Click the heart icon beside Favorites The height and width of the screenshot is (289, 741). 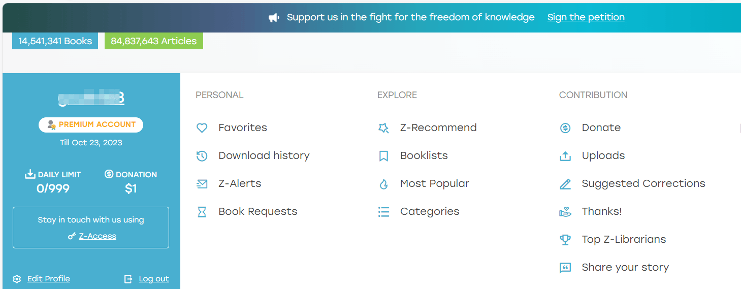(x=202, y=128)
